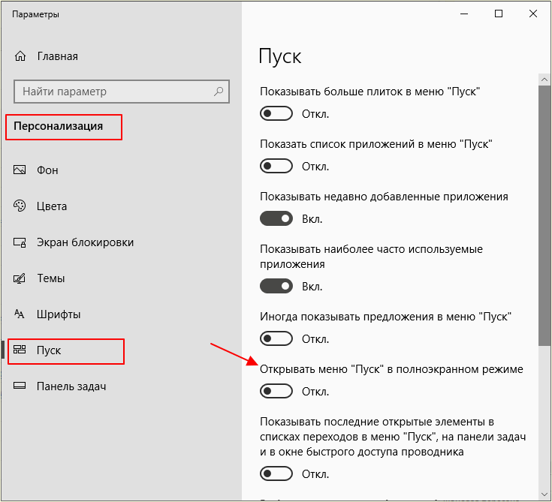
Task: Open the Цвета settings page
Action: pos(52,206)
